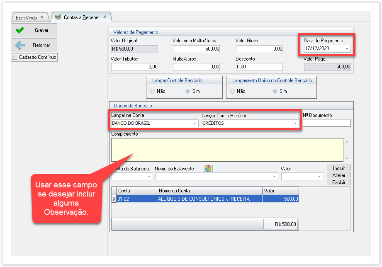Open the Lançar Com o Histórico dropdown

point(295,124)
